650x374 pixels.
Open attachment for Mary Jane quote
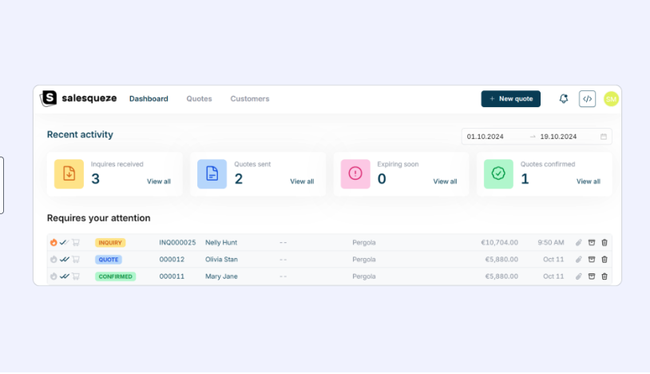coord(579,277)
